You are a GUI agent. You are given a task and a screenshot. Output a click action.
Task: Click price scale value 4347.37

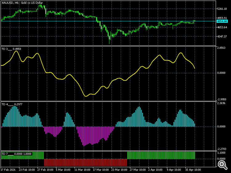[222, 37]
